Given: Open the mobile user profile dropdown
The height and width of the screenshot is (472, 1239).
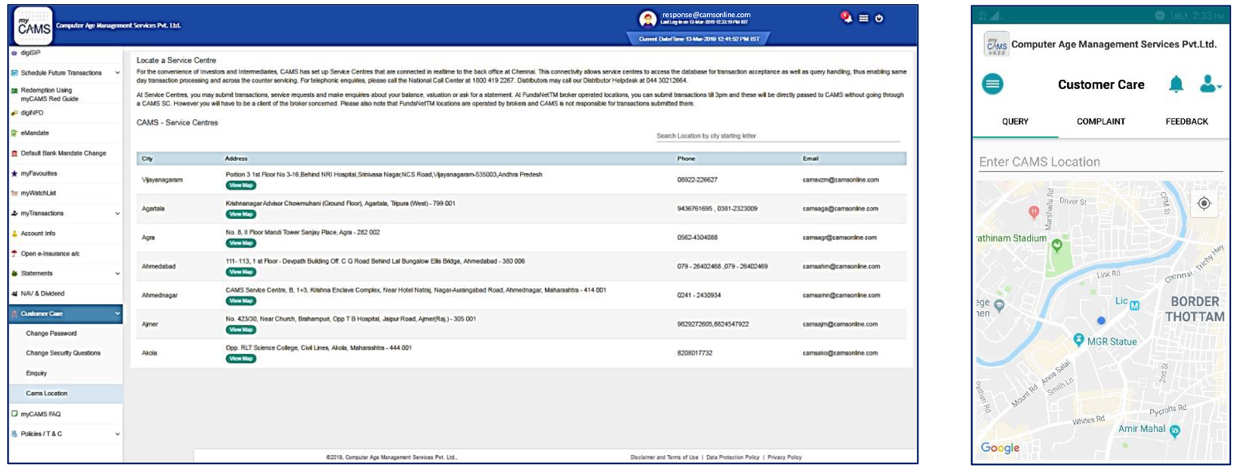Looking at the screenshot, I should pos(1209,84).
